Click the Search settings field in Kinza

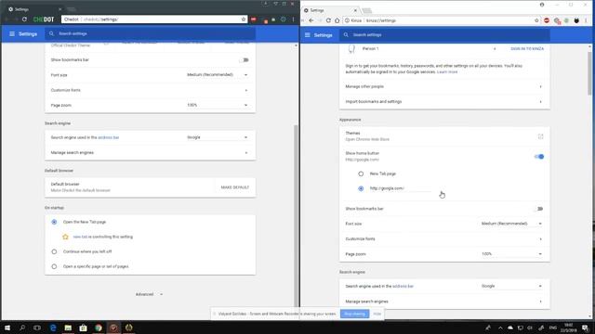(444, 35)
